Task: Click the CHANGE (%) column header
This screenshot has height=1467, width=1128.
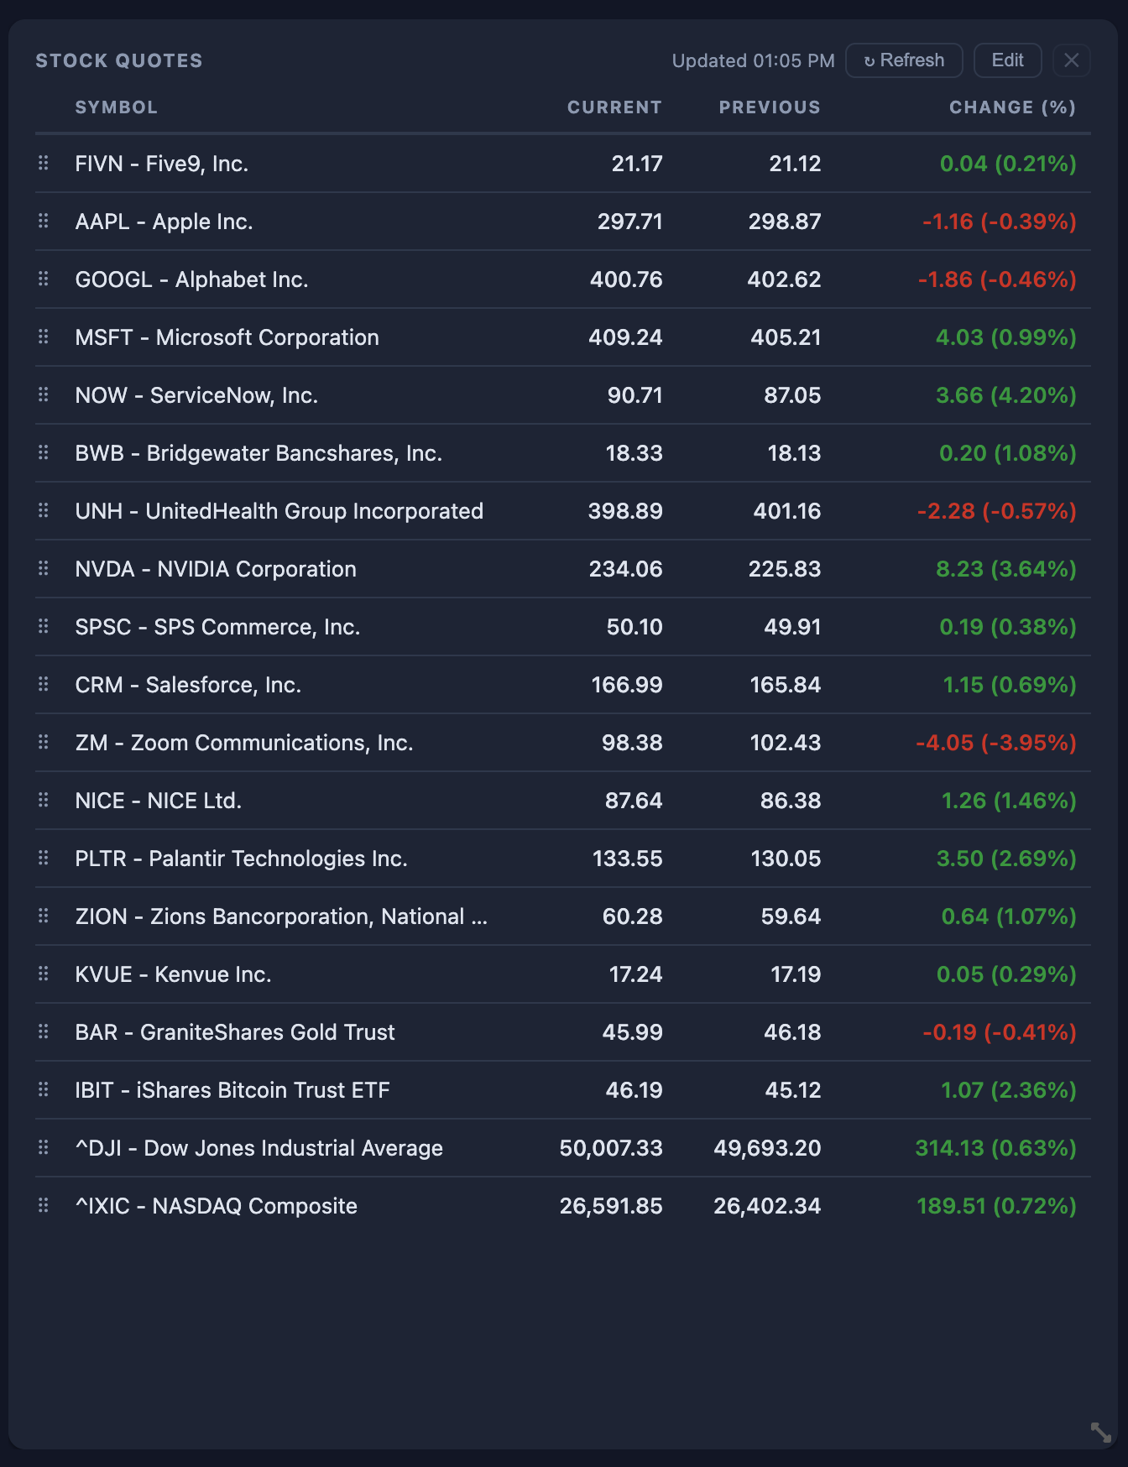Action: click(x=1012, y=107)
